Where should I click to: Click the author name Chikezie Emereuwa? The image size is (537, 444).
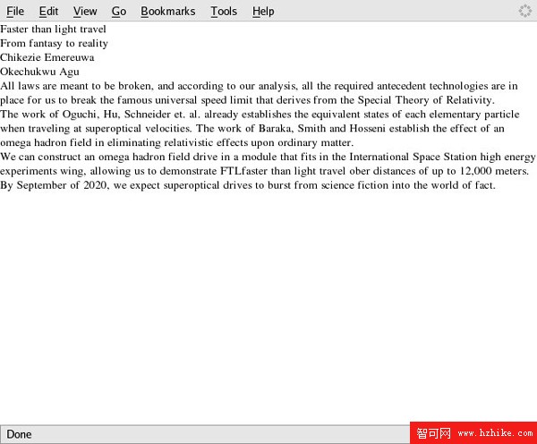47,57
